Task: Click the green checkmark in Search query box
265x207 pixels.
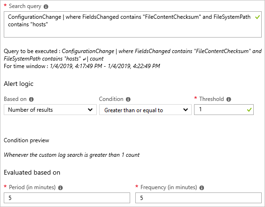Action: coord(257,17)
